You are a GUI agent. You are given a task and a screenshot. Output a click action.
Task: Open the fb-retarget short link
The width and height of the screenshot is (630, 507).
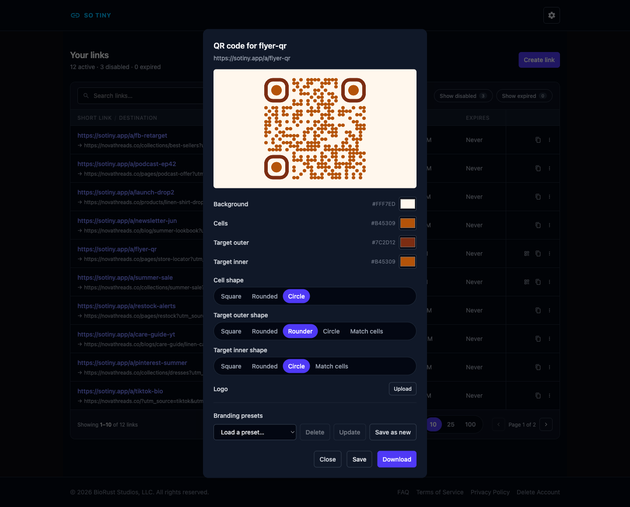point(122,135)
